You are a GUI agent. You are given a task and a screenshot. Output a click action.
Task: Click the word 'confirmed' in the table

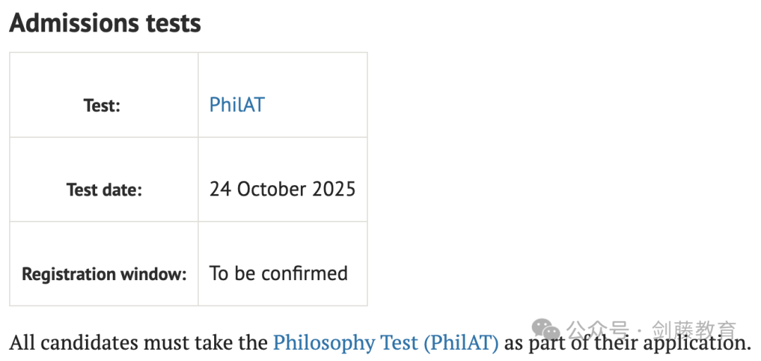click(x=305, y=273)
